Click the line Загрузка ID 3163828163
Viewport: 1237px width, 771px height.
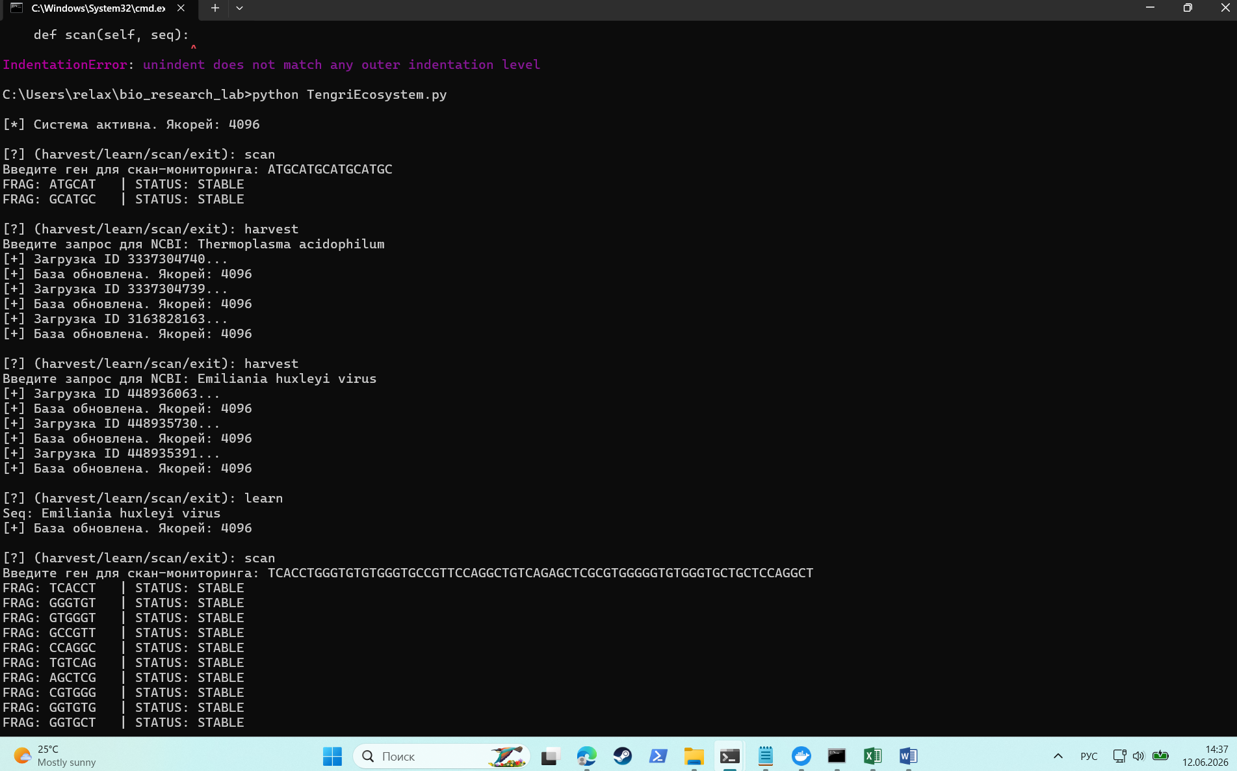coord(115,319)
